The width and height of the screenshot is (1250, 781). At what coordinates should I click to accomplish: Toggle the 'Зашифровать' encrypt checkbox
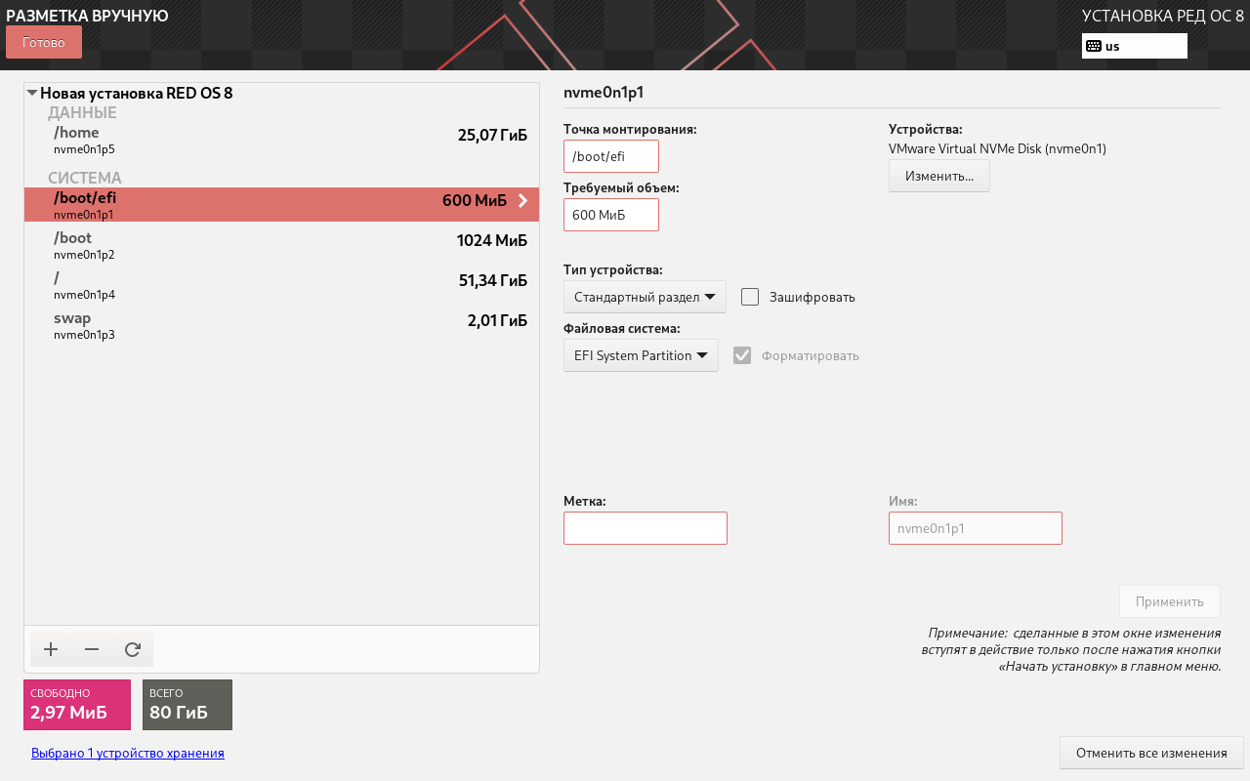pos(750,297)
